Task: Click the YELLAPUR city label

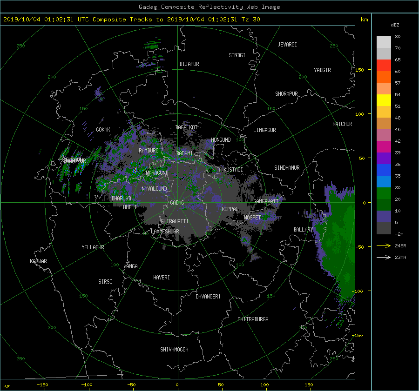Action: click(x=93, y=247)
